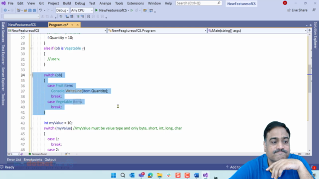Collapse the else if Vegetable block
Viewport: 319px width, 179px height.
click(31, 48)
